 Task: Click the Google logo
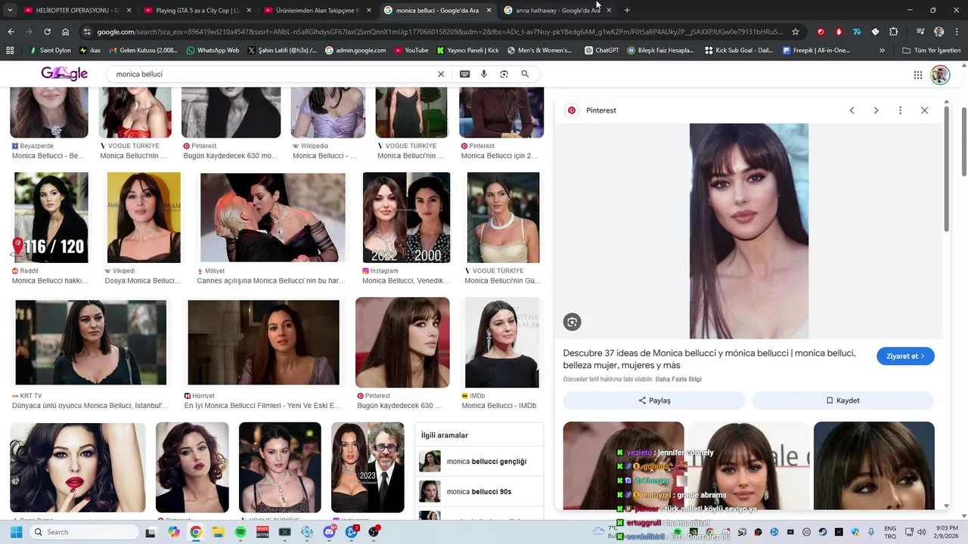(64, 73)
